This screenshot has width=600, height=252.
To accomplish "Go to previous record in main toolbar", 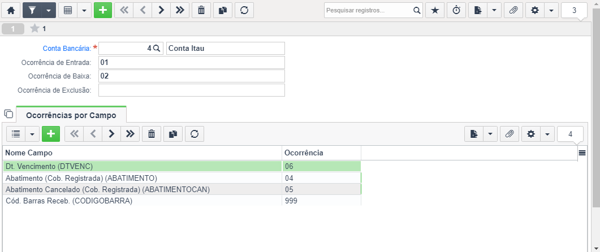I will click(x=143, y=10).
